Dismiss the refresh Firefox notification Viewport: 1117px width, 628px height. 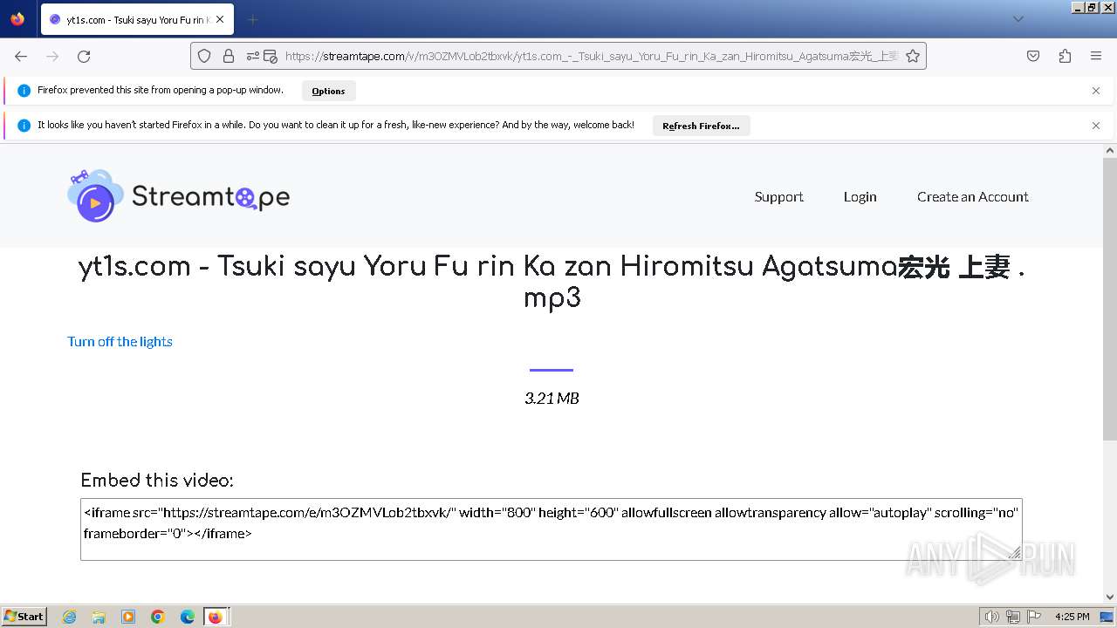(1096, 126)
